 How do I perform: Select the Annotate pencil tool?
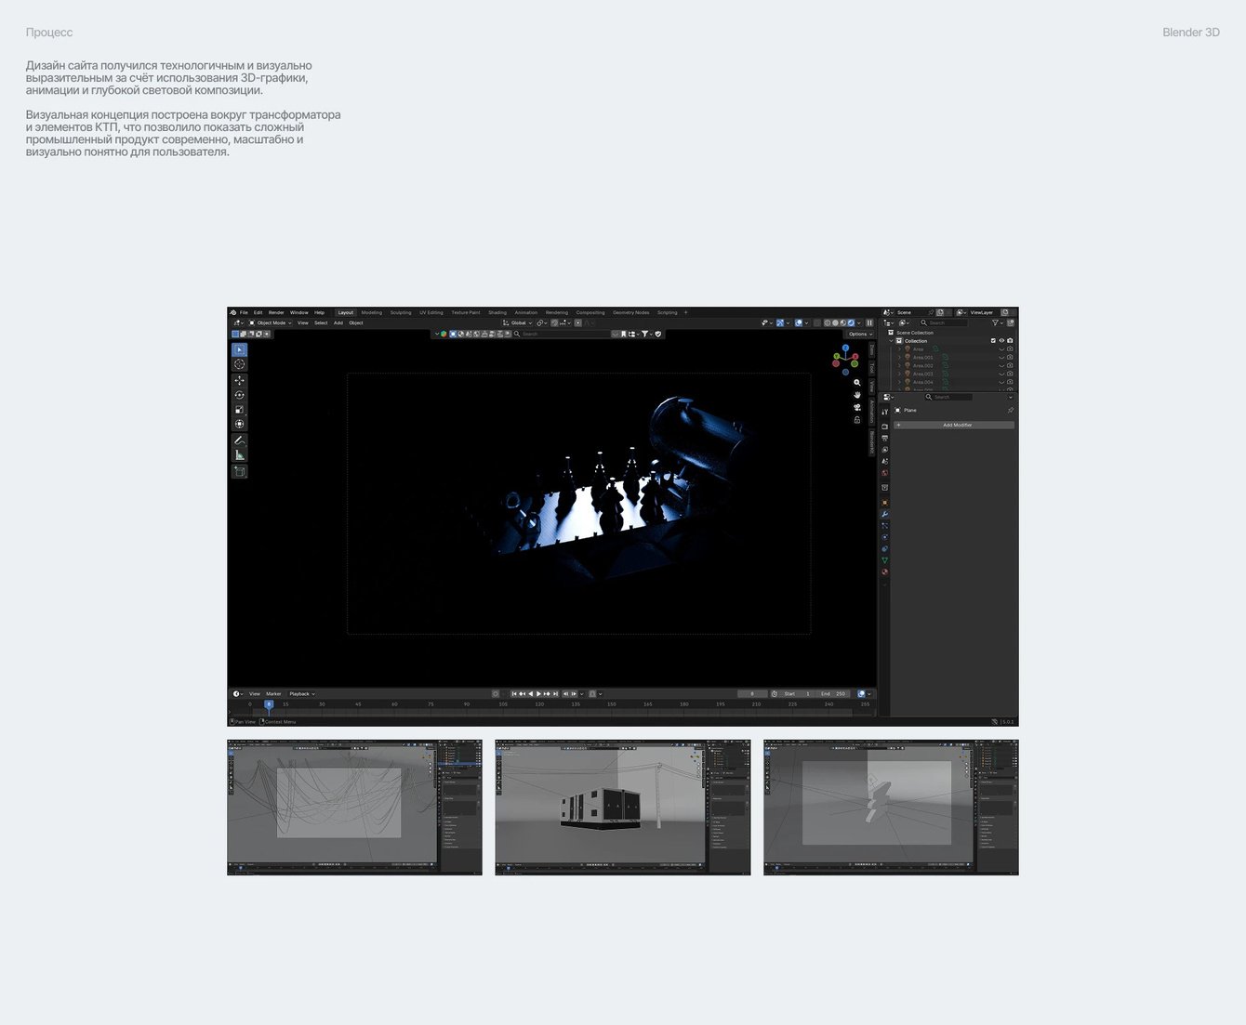pos(239,440)
